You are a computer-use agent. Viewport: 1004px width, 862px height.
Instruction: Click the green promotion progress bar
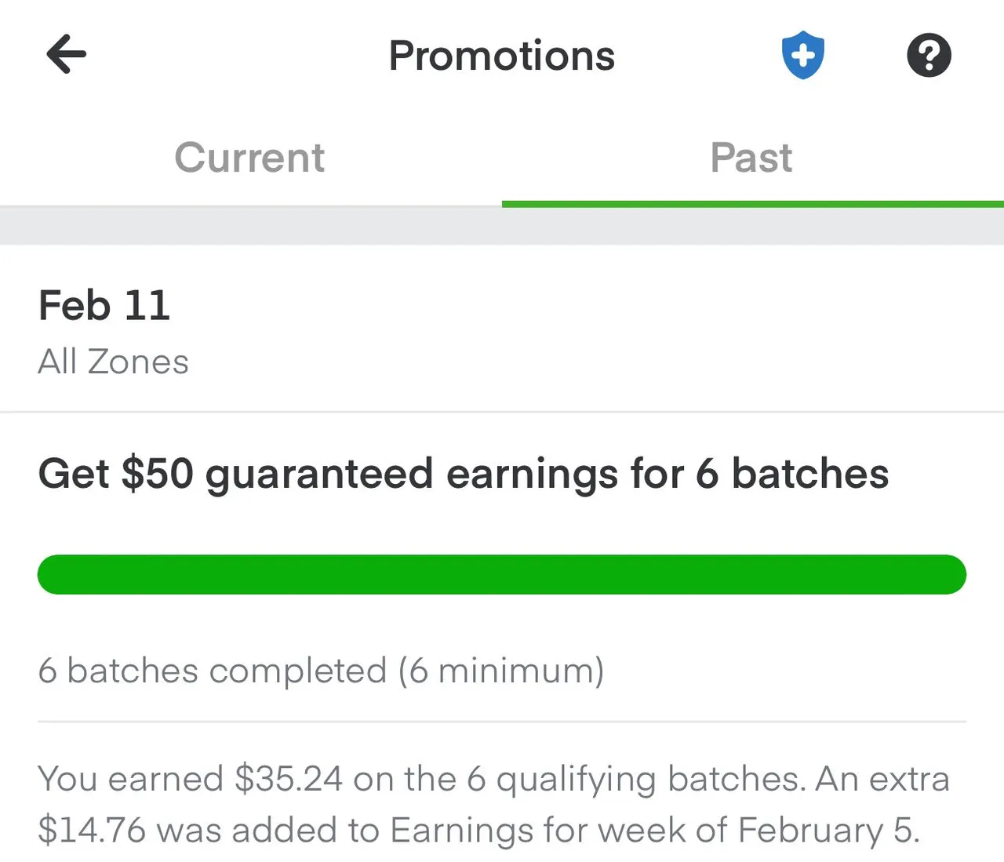[x=502, y=574]
